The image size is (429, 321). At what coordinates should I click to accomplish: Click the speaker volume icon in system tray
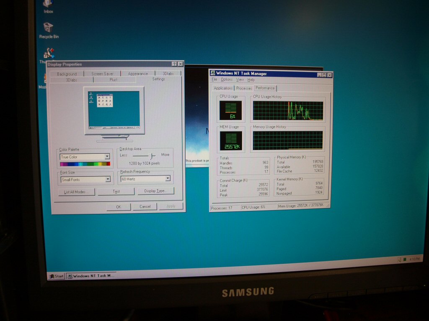(399, 259)
